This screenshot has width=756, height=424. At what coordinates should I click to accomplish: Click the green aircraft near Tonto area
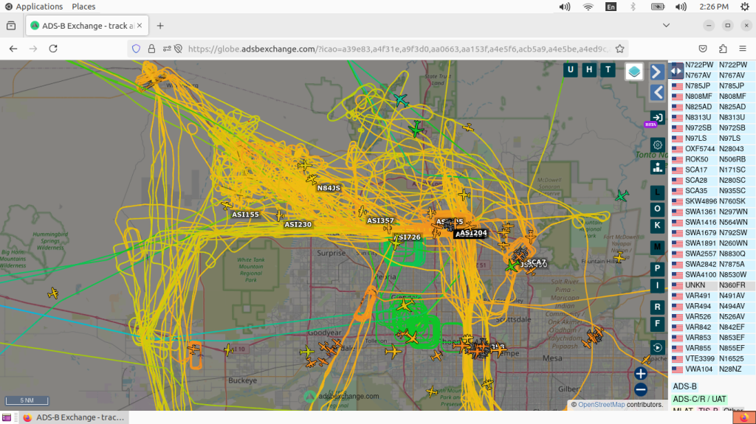coord(622,195)
